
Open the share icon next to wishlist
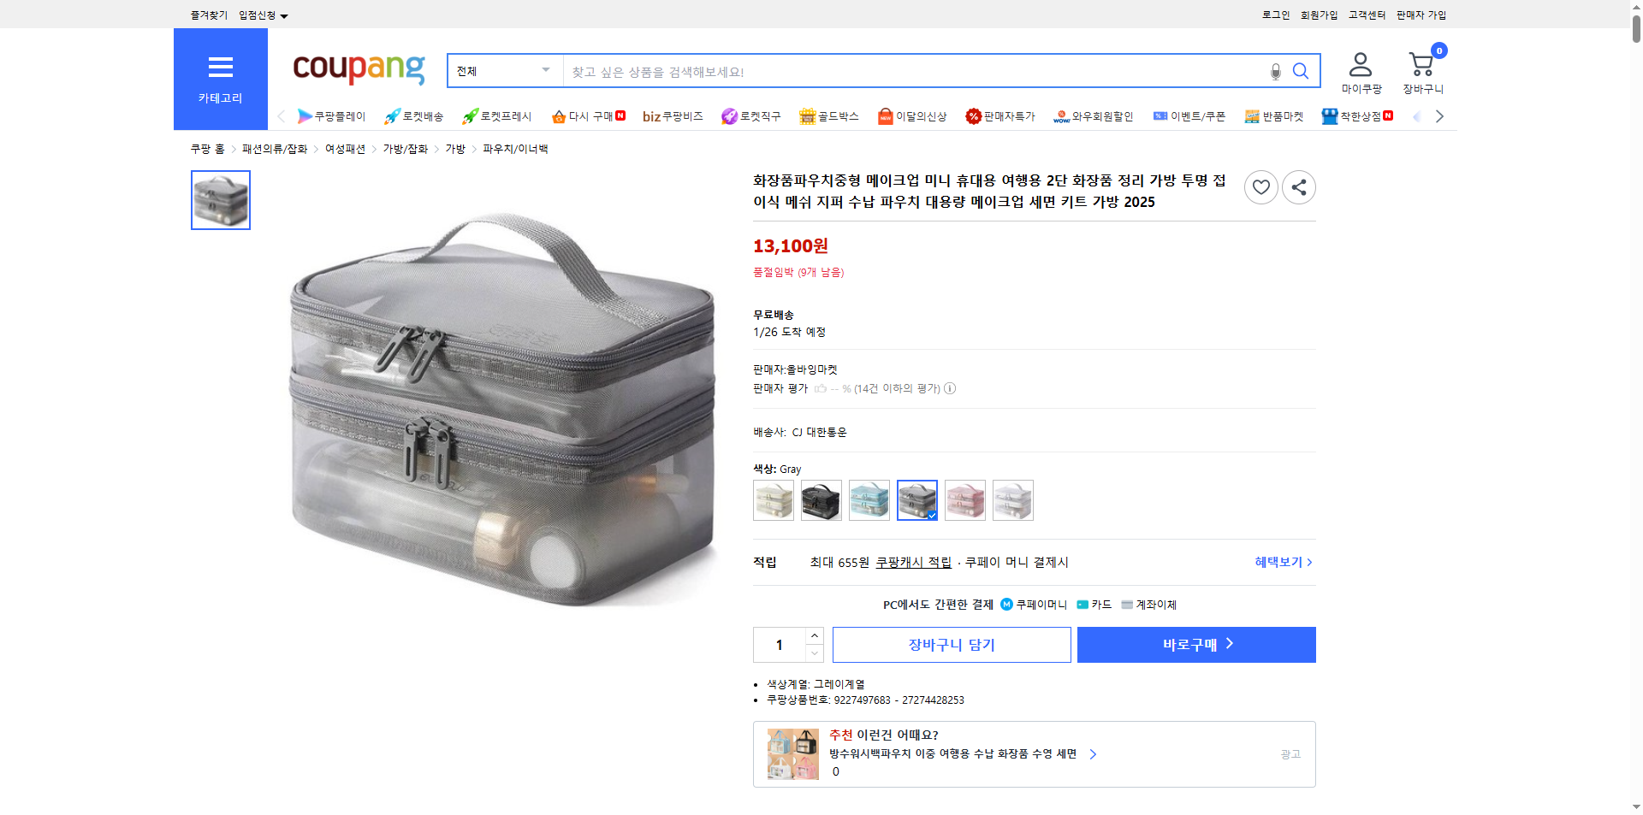(1298, 186)
